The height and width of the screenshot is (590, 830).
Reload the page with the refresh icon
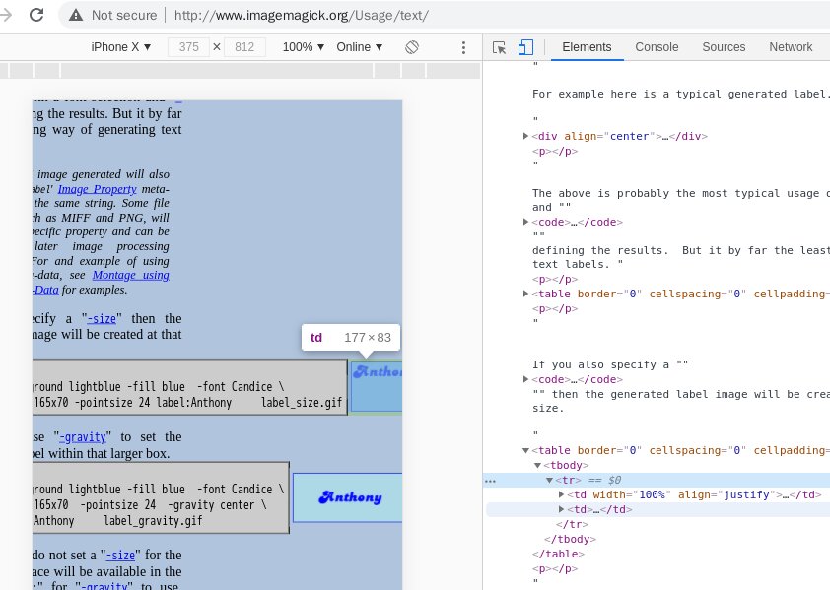pos(36,15)
